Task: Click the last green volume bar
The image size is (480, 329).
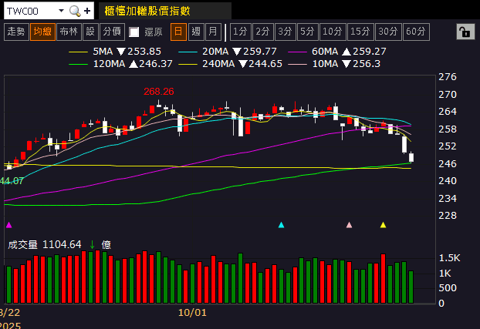Action: 411,287
